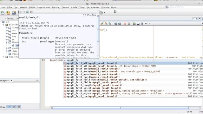Minimize the Navegador panel icon
Viewport: 203px width, 114px height.
[x=37, y=80]
